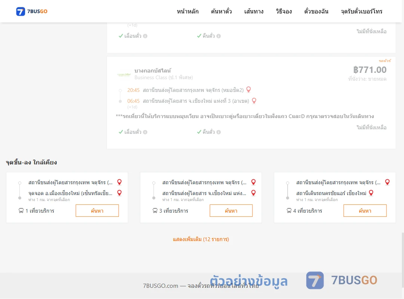Click ค้นหา button in 3 เที่ยวบริการ card
This screenshot has width=404, height=299.
pyautogui.click(x=231, y=211)
